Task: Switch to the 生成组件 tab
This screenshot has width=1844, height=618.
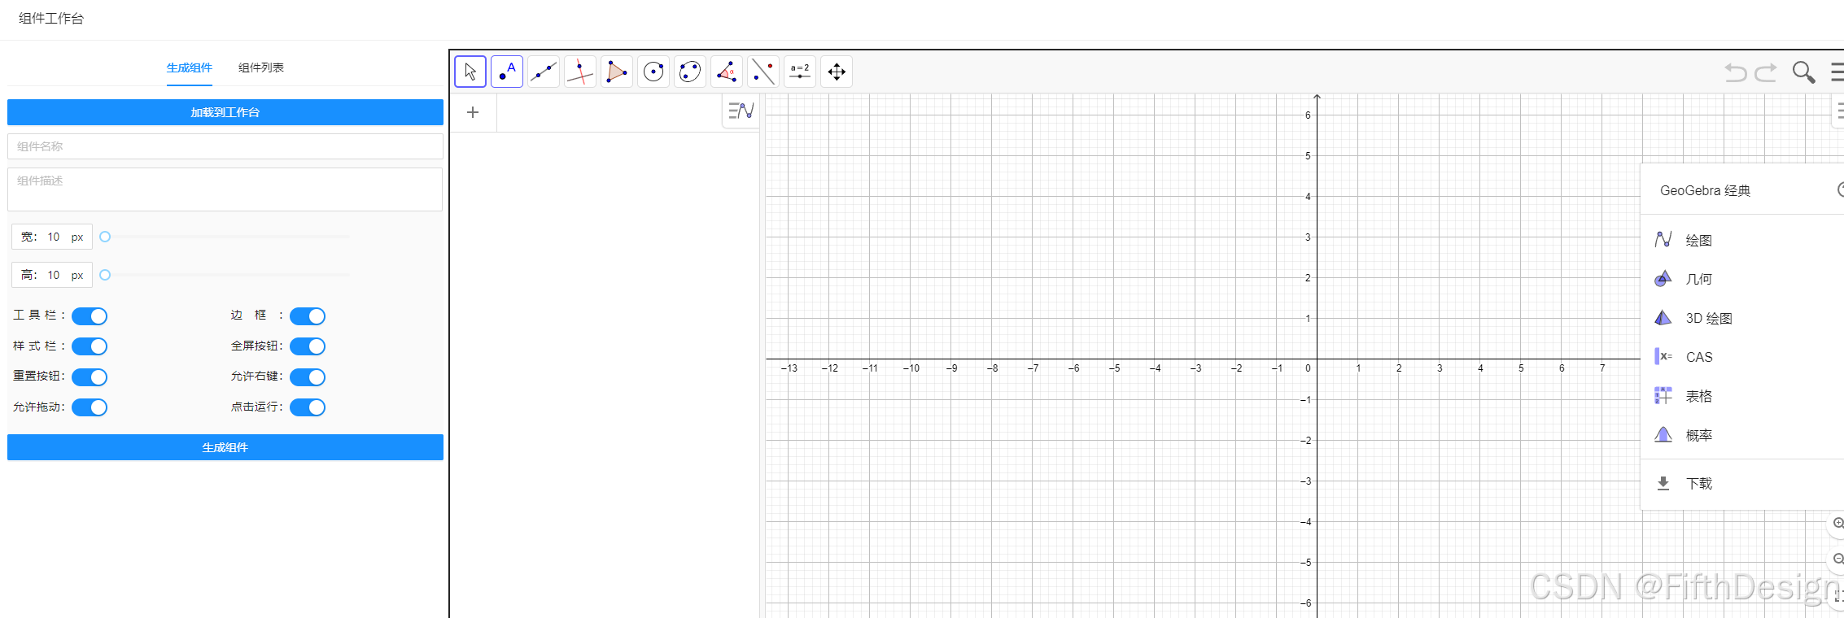Action: 190,67
